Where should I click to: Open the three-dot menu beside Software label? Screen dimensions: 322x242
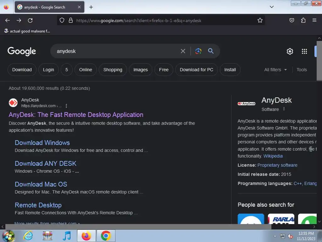(x=284, y=109)
